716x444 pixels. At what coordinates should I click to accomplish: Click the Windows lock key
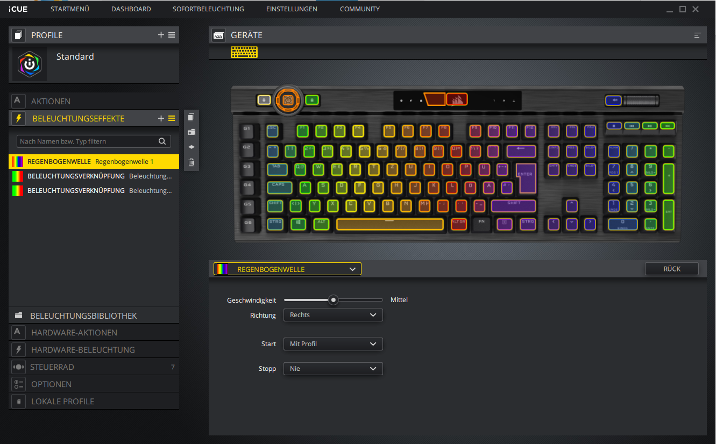click(x=313, y=99)
